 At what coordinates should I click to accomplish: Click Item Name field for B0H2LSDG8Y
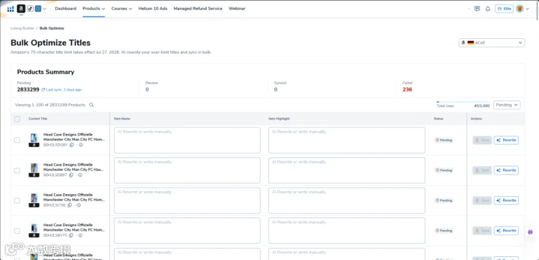[x=187, y=140]
